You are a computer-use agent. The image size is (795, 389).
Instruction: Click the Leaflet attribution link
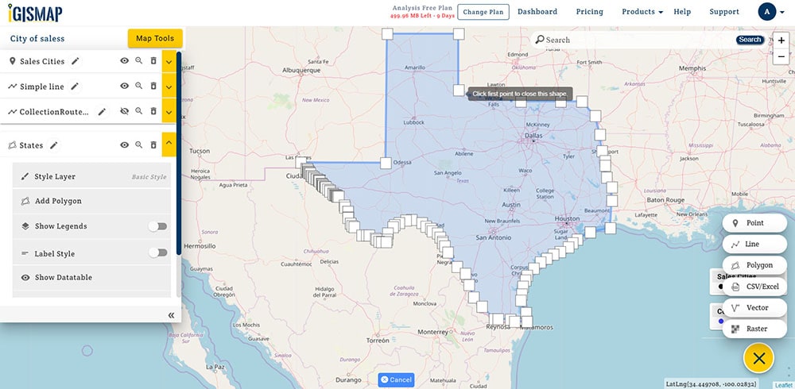(783, 386)
